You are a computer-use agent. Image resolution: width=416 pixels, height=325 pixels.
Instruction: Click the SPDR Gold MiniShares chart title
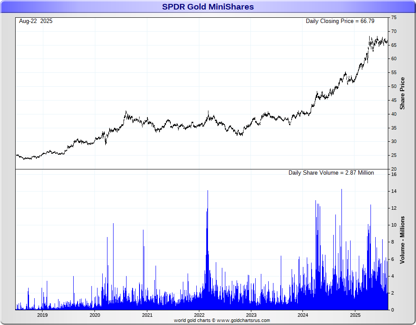208,7
